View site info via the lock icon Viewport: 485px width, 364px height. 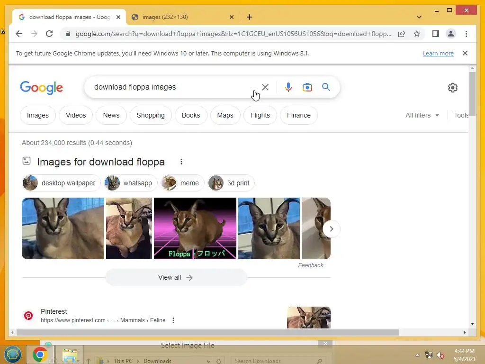tap(68, 34)
